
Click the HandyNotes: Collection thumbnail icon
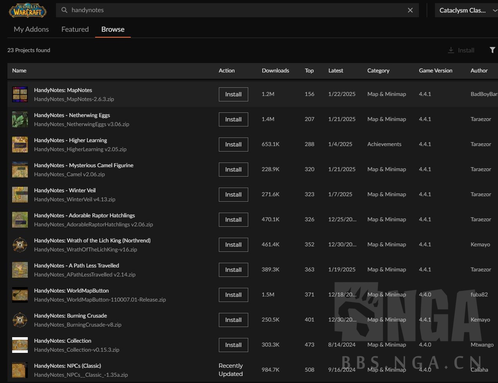pos(20,345)
